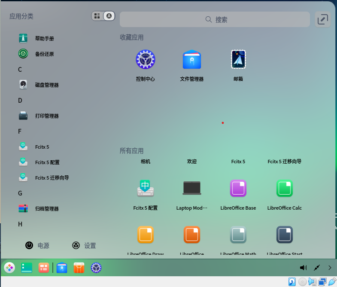337x287 pixels.
Task: Open the 电源 power menu
Action: click(x=37, y=245)
